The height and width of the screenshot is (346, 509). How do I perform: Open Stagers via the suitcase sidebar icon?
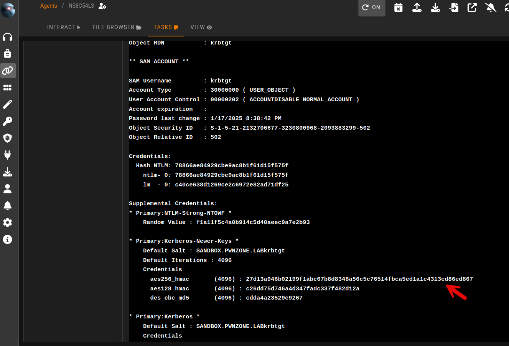pos(8,54)
